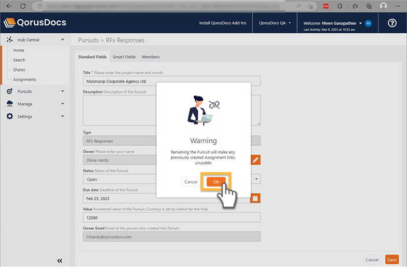The width and height of the screenshot is (407, 272).
Task: Click the browser refresh icon
Action: point(23,6)
